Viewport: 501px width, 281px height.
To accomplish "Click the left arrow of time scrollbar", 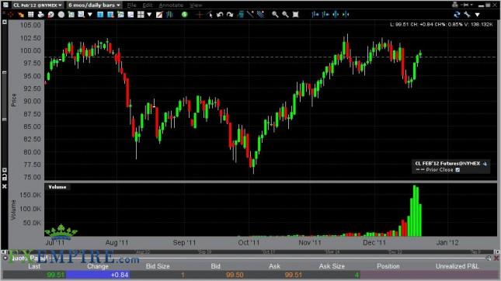I will pos(4,252).
